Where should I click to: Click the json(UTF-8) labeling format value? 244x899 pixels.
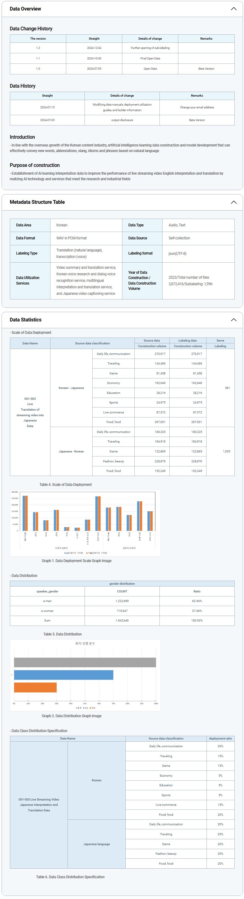(x=177, y=253)
